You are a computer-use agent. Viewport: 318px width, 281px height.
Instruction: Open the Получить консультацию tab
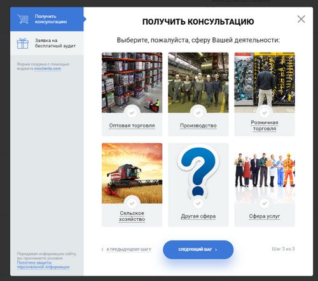coord(47,19)
